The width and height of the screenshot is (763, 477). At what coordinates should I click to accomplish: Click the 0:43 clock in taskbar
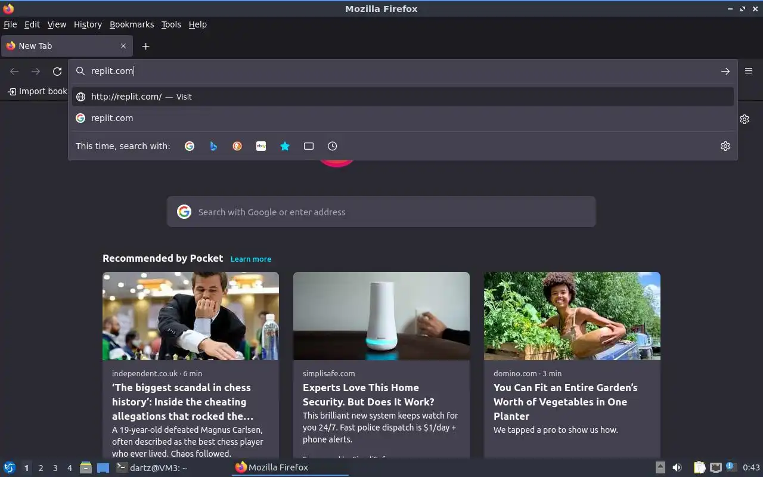pyautogui.click(x=751, y=467)
